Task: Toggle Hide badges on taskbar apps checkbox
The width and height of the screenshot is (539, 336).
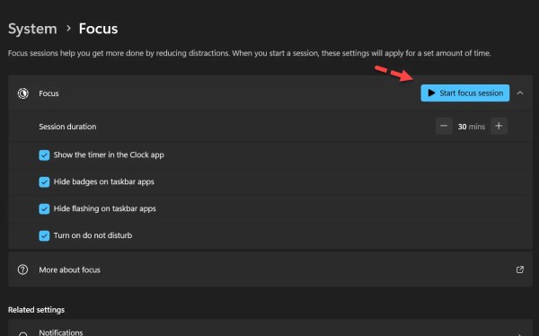Action: pyautogui.click(x=44, y=182)
